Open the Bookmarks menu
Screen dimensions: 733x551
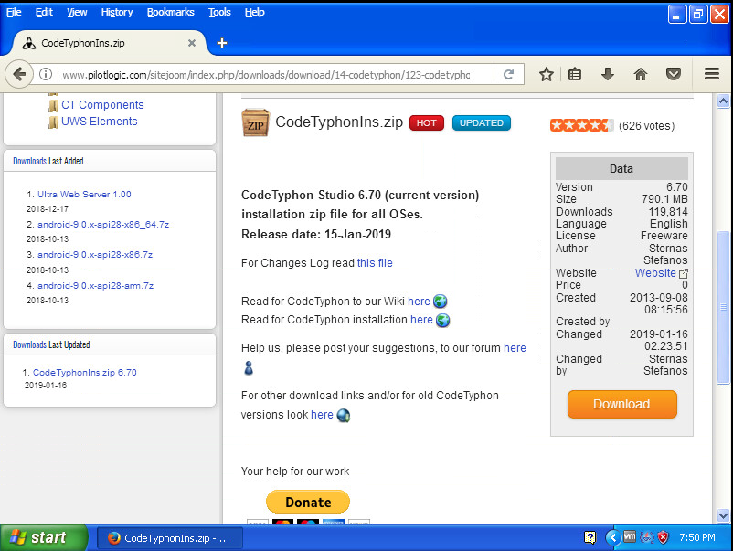click(171, 12)
